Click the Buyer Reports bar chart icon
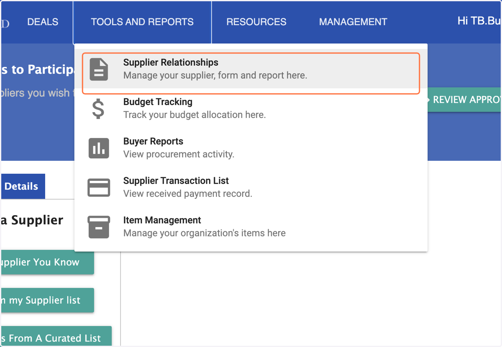The height and width of the screenshot is (347, 502). [99, 148]
